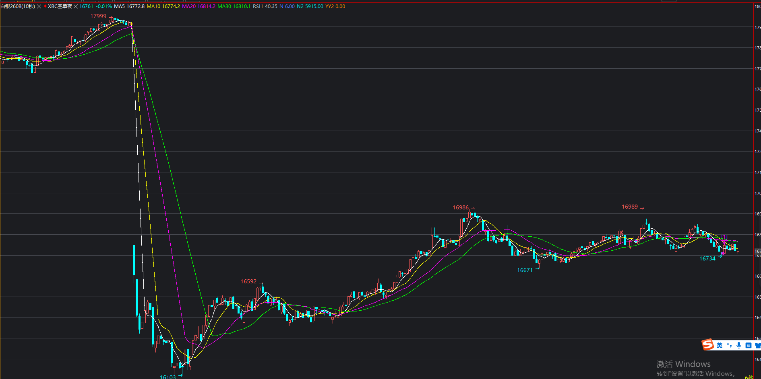Screen dimensions: 761x379
Task: Click the magenta MA20 16814.2 label
Action: coord(199,6)
